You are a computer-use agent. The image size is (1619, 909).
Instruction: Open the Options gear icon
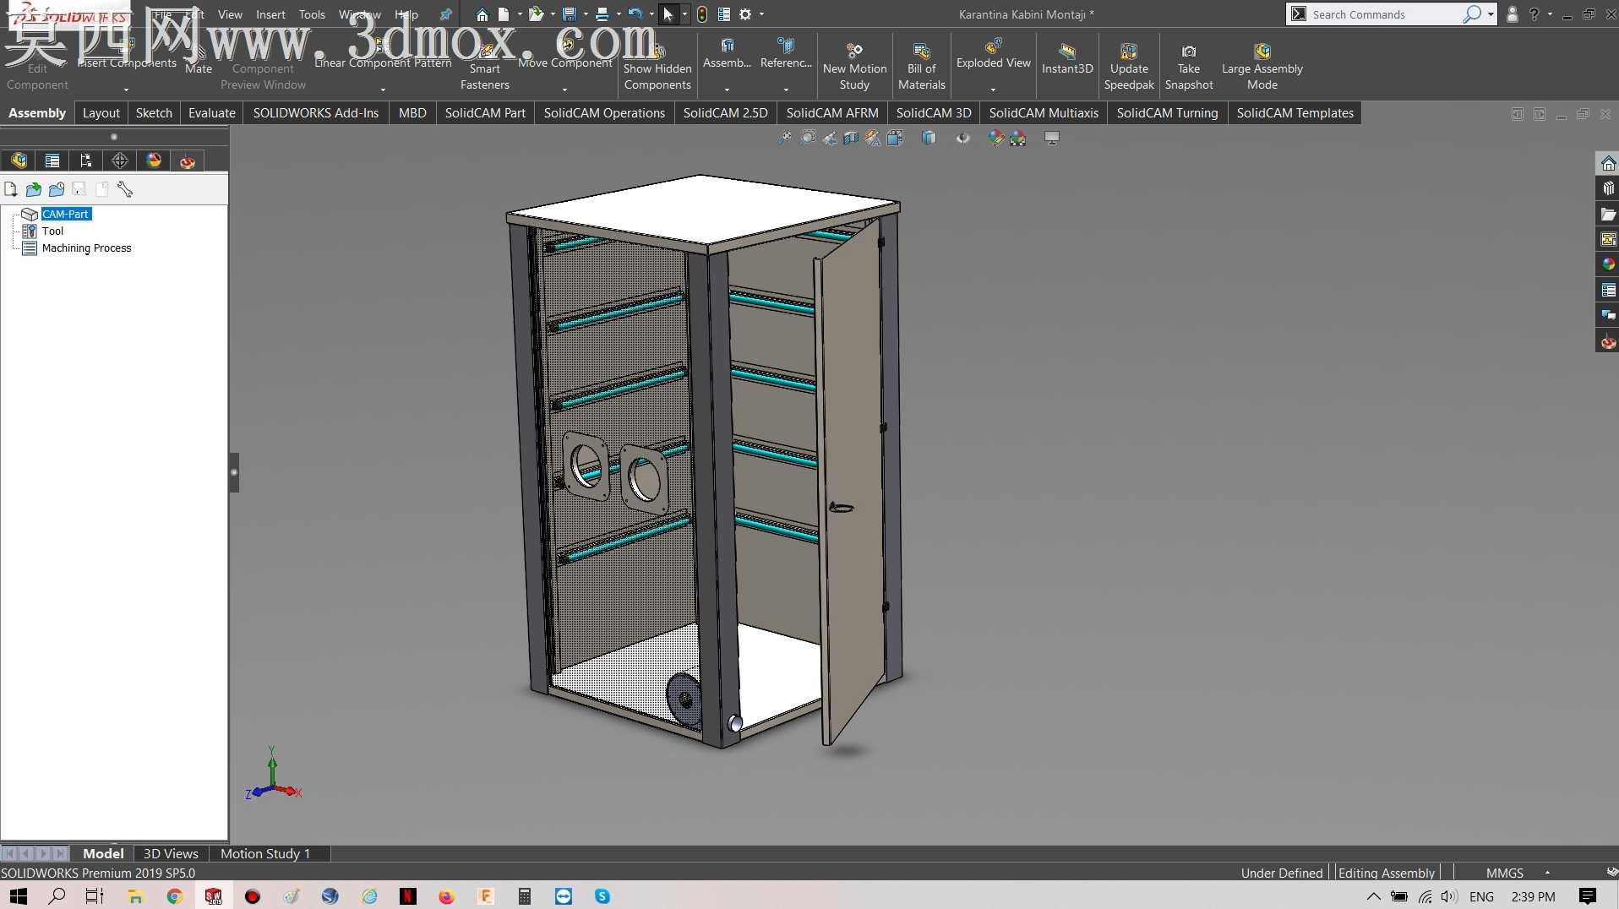[x=745, y=14]
